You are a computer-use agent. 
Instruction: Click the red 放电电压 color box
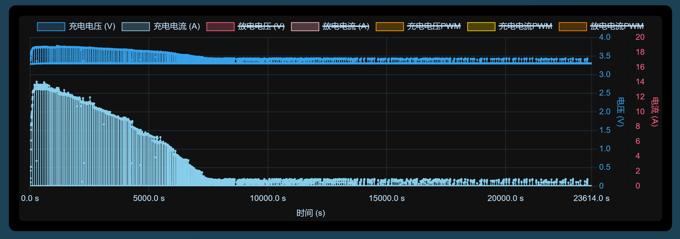(220, 27)
